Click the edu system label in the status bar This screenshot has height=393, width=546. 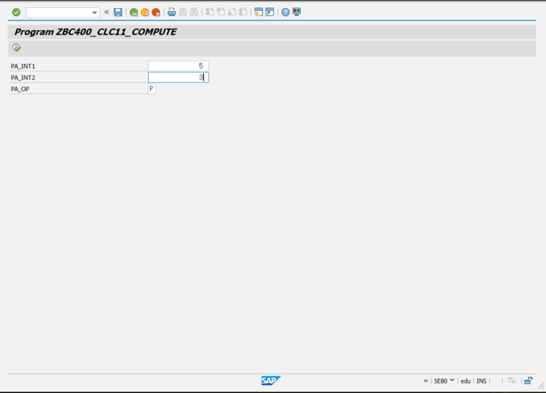pos(465,381)
